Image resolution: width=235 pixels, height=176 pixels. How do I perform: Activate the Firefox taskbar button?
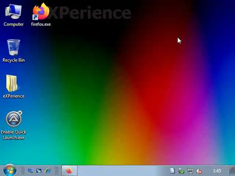click(x=69, y=171)
